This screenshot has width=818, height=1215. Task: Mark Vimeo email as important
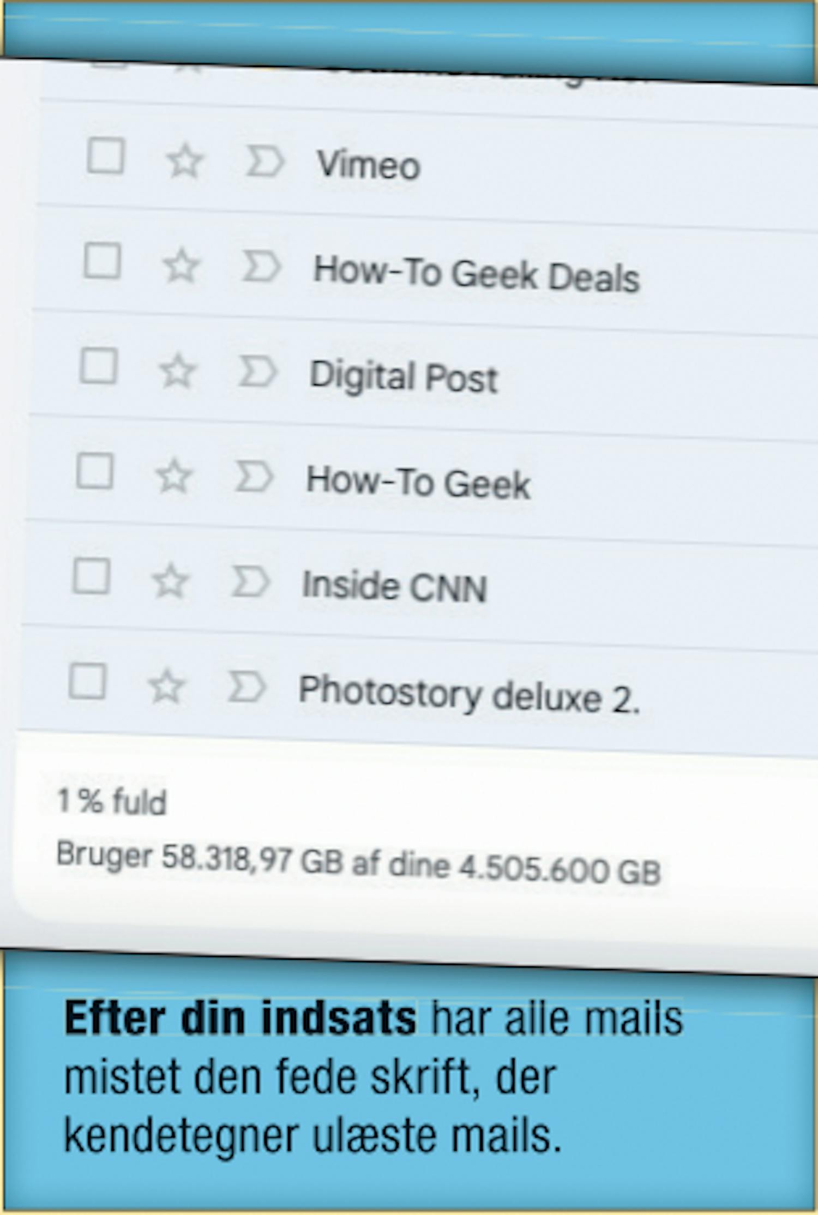click(265, 162)
